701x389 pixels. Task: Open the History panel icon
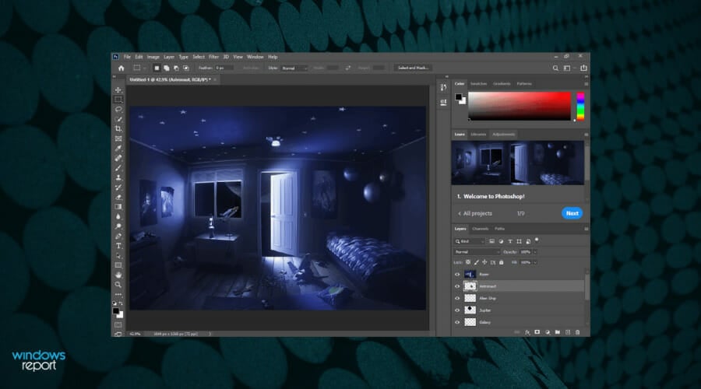(443, 88)
